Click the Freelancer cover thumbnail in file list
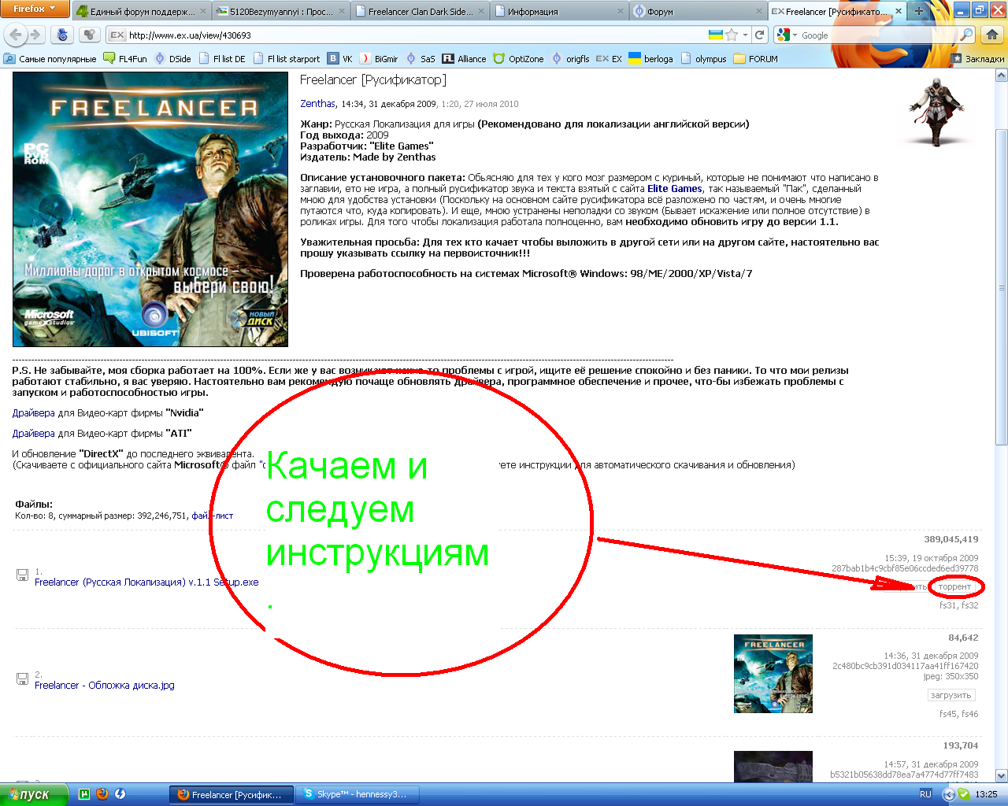The width and height of the screenshot is (1008, 806). [773, 674]
